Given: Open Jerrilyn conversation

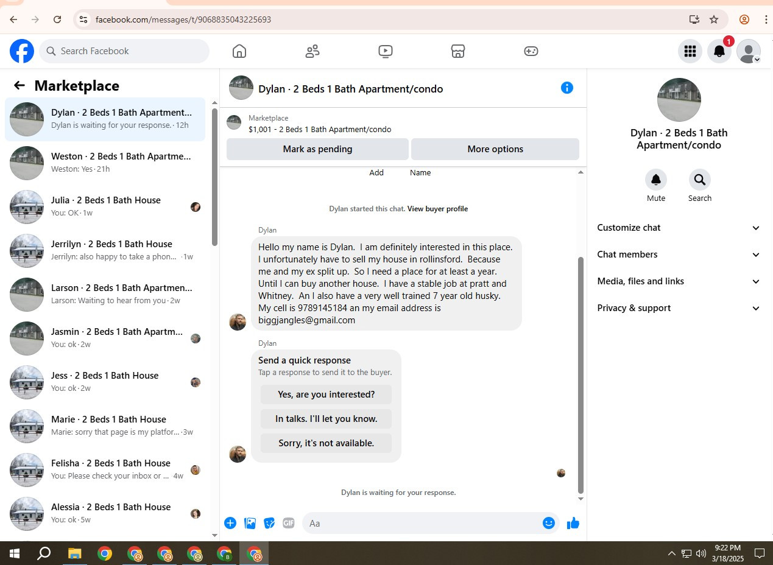Looking at the screenshot, I should pyautogui.click(x=105, y=251).
